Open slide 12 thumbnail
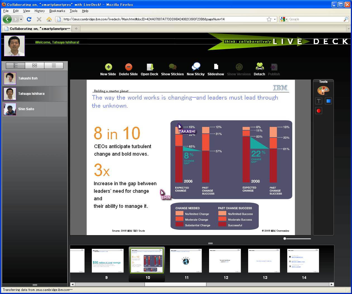The height and width of the screenshot is (294, 352). click(x=225, y=261)
